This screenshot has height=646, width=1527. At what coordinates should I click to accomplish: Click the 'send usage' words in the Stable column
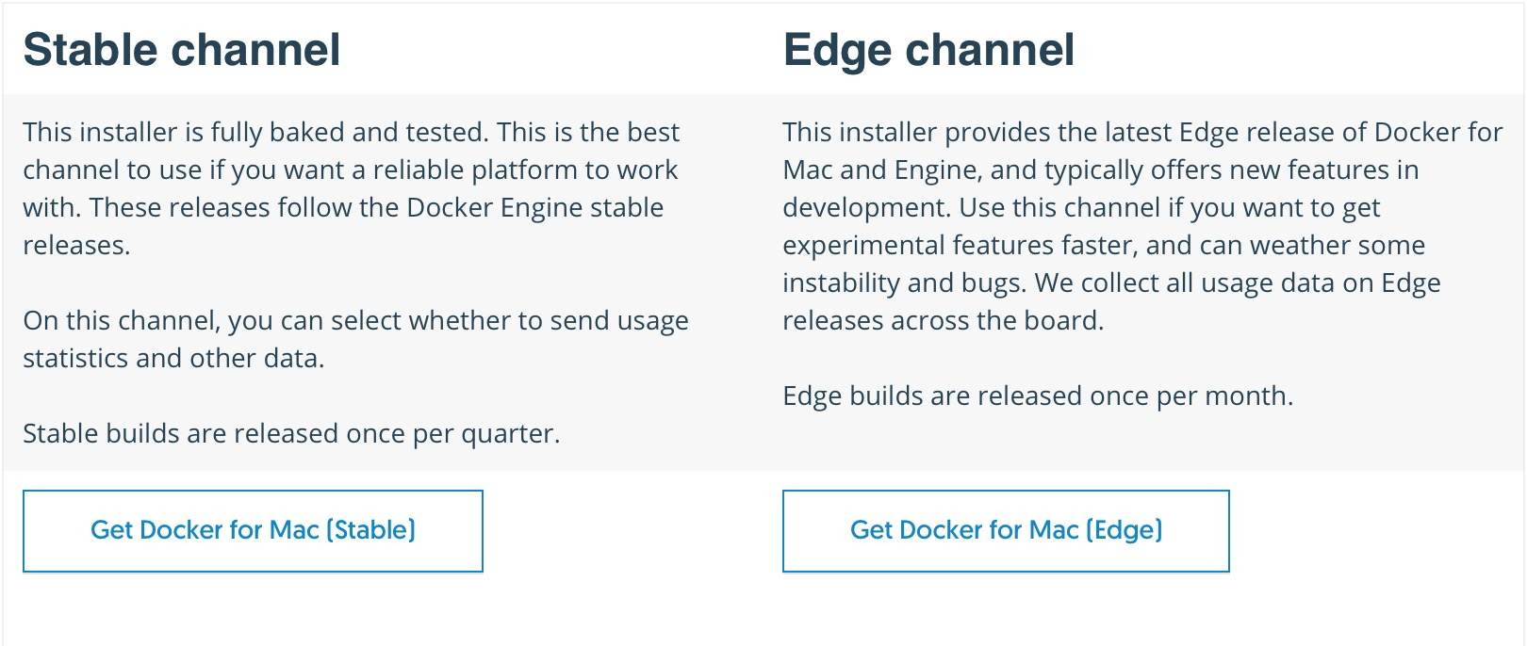pyautogui.click(x=619, y=321)
